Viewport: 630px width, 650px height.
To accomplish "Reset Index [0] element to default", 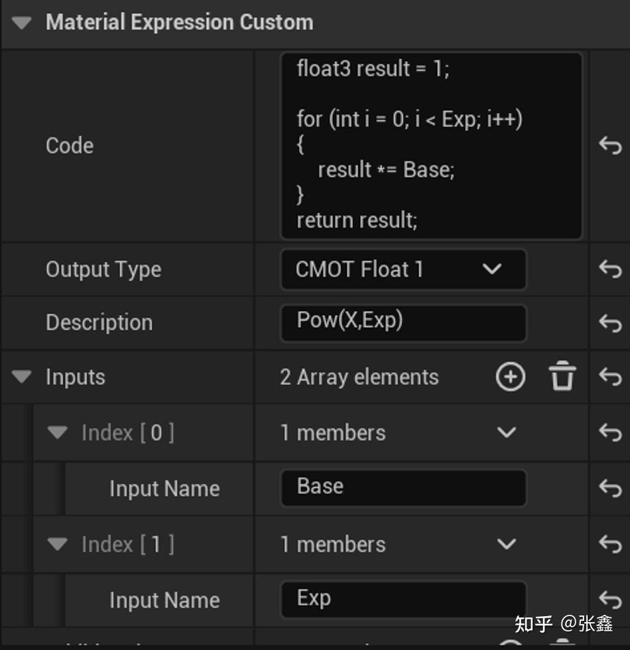I will point(609,432).
